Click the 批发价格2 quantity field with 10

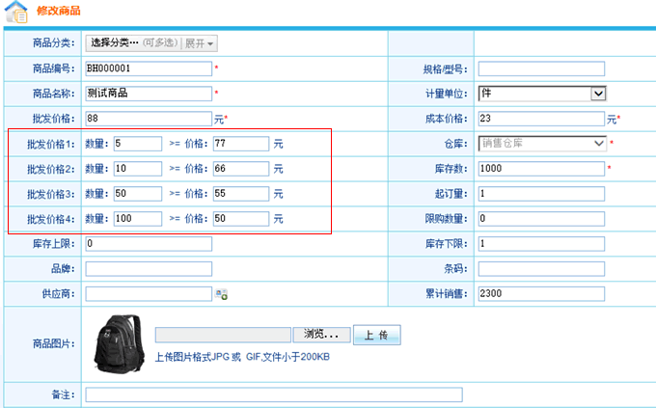tap(138, 169)
